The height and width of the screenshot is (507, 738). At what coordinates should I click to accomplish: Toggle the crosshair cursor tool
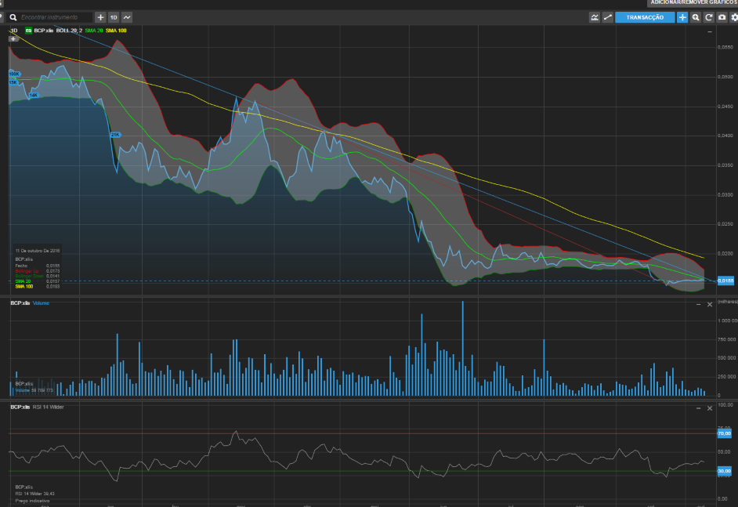point(682,17)
